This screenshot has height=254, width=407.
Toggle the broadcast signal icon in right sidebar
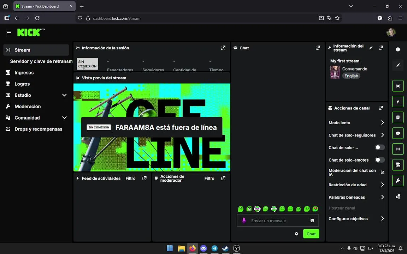point(398,149)
